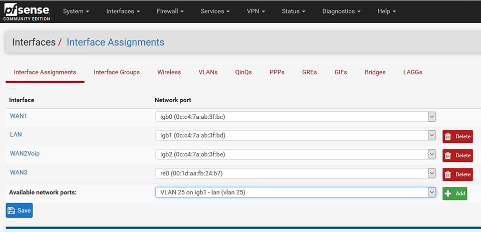481x232 pixels.
Task: Add the available VLAN 25 port
Action: click(454, 193)
